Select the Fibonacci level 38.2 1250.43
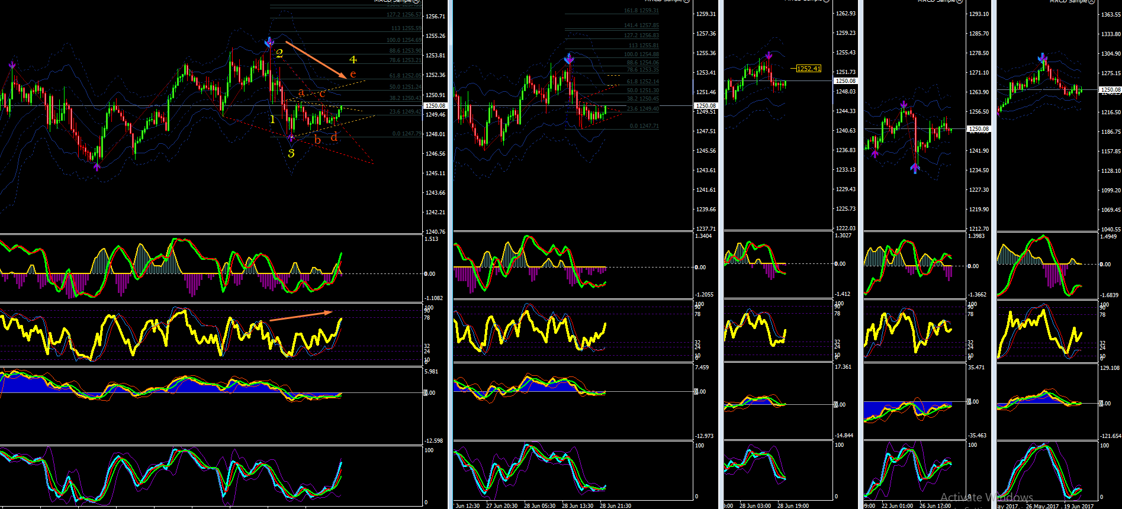The image size is (1122, 509). pos(406,98)
